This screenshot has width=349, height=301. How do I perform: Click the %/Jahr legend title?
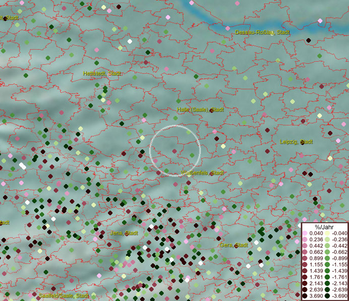324,227
